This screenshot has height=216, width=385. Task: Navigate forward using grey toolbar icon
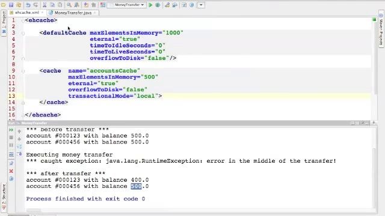pyautogui.click(x=94, y=5)
